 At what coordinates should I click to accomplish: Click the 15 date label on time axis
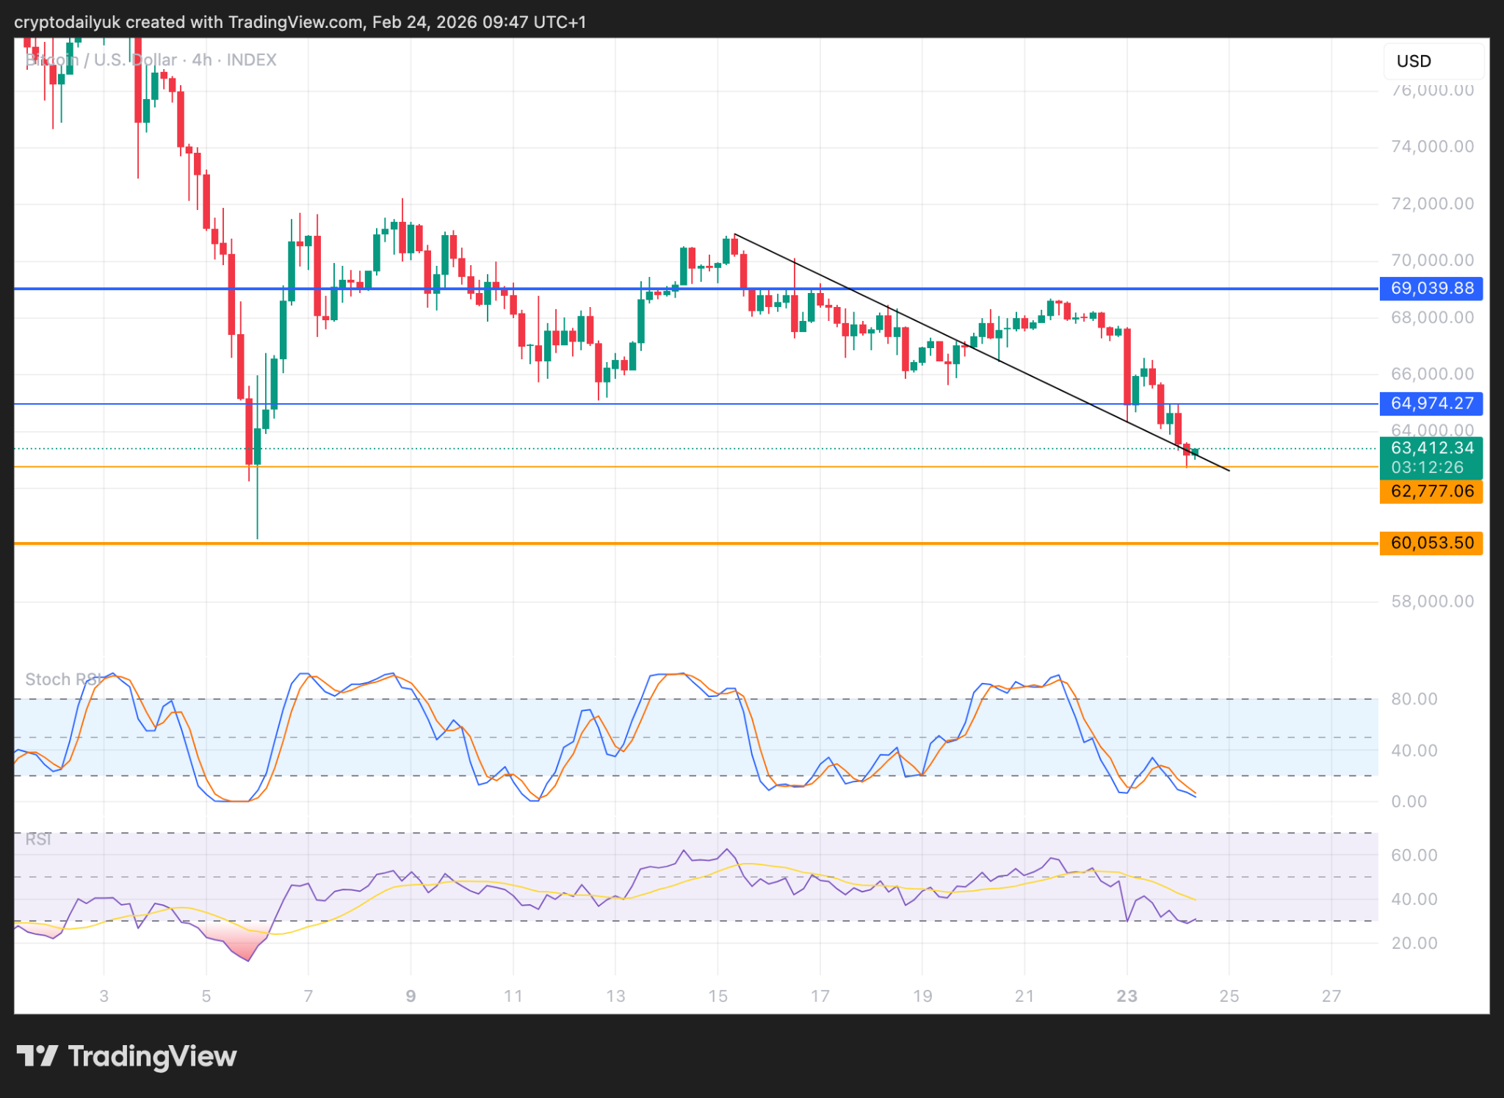click(717, 996)
